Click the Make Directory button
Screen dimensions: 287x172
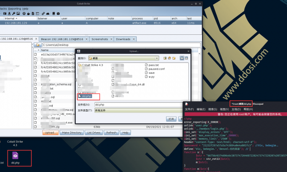click(x=72, y=133)
